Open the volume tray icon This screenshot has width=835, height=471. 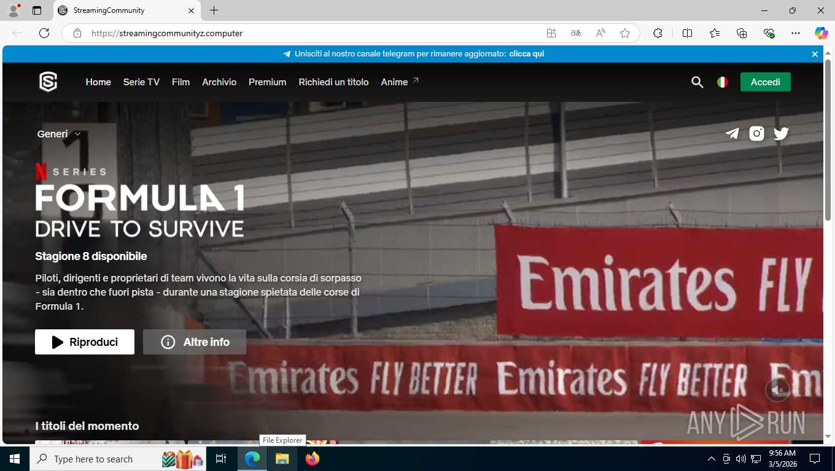click(740, 459)
